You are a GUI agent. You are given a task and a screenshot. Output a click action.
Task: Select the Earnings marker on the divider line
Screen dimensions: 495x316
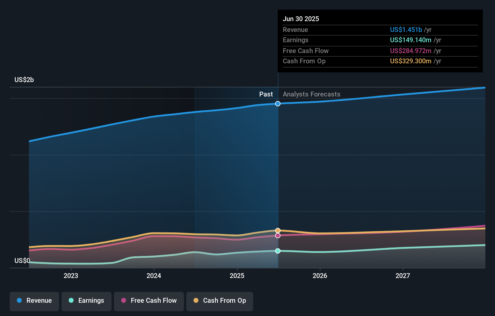pyautogui.click(x=278, y=251)
